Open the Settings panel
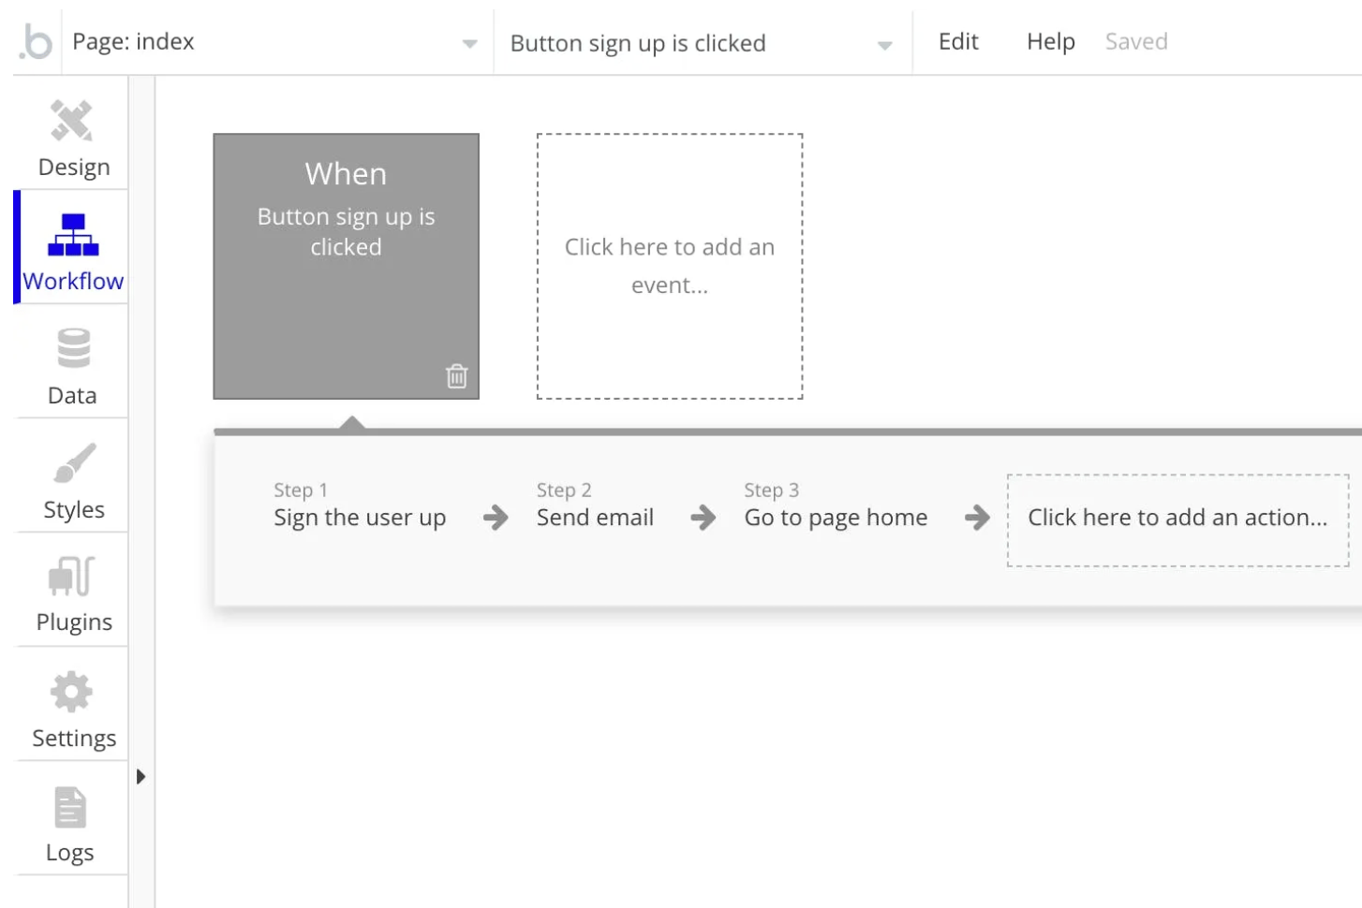The width and height of the screenshot is (1362, 908). tap(72, 709)
